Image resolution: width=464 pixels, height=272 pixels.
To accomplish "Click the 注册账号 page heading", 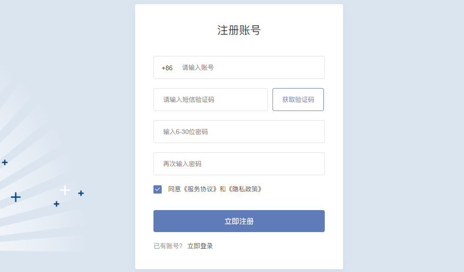I will pos(239,31).
